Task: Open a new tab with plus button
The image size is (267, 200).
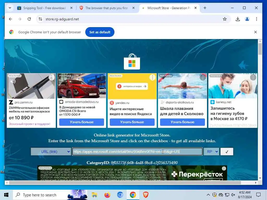Action: pos(205,8)
